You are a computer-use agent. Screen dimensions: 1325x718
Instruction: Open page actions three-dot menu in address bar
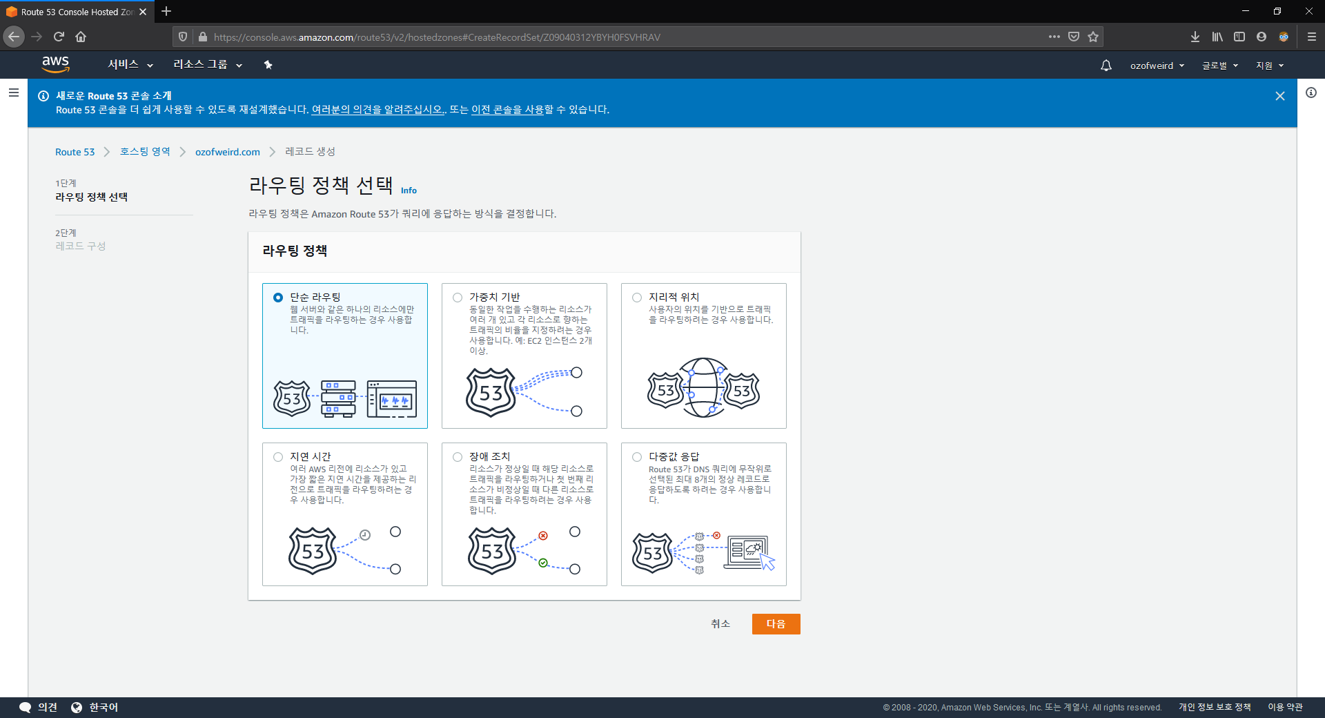pyautogui.click(x=1054, y=37)
